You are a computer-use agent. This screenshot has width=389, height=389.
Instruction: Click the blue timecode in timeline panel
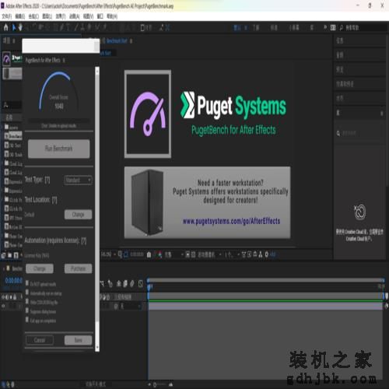tap(14, 281)
